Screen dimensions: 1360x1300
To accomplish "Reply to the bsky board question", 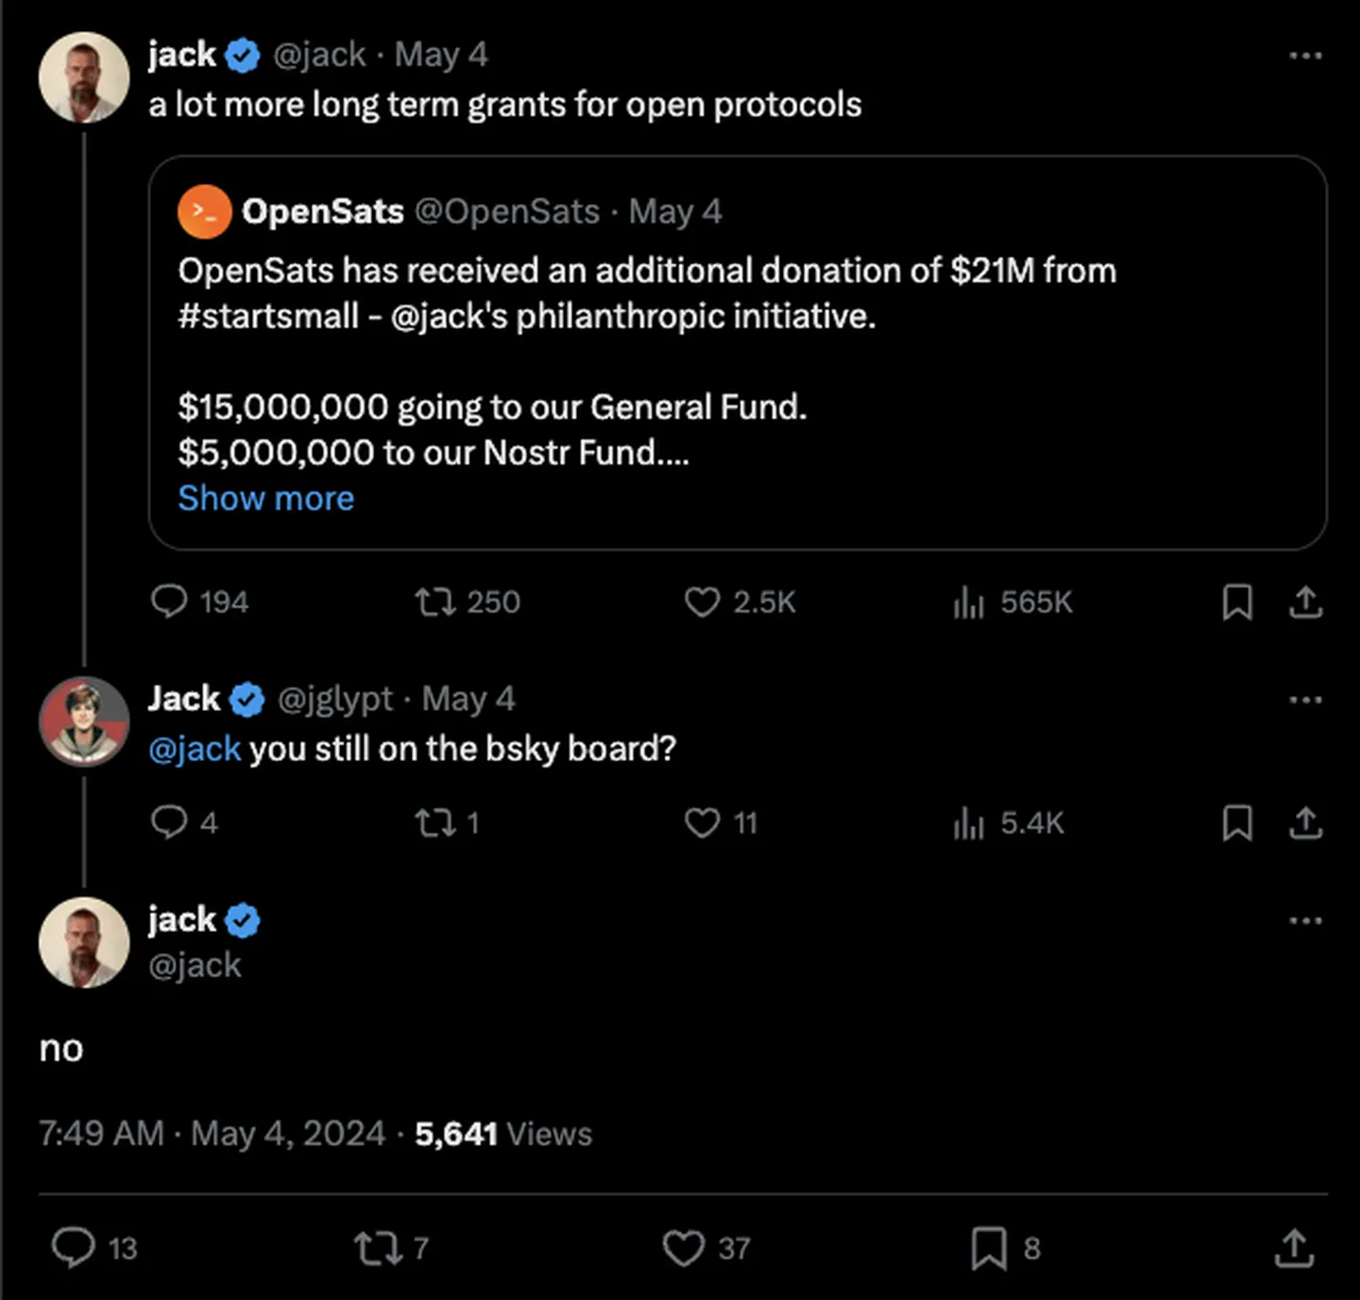I will pos(170,822).
